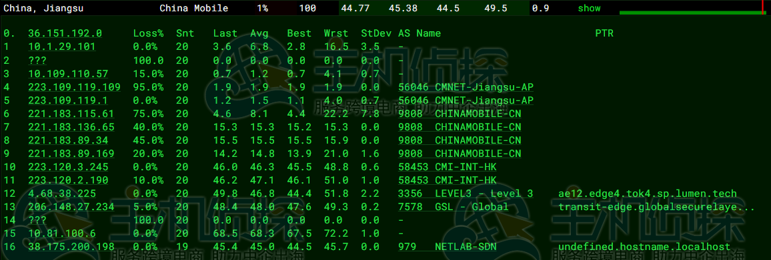Open IP link 221.183.89.34
Viewport: 771px width, 260px height.
pyautogui.click(x=68, y=140)
